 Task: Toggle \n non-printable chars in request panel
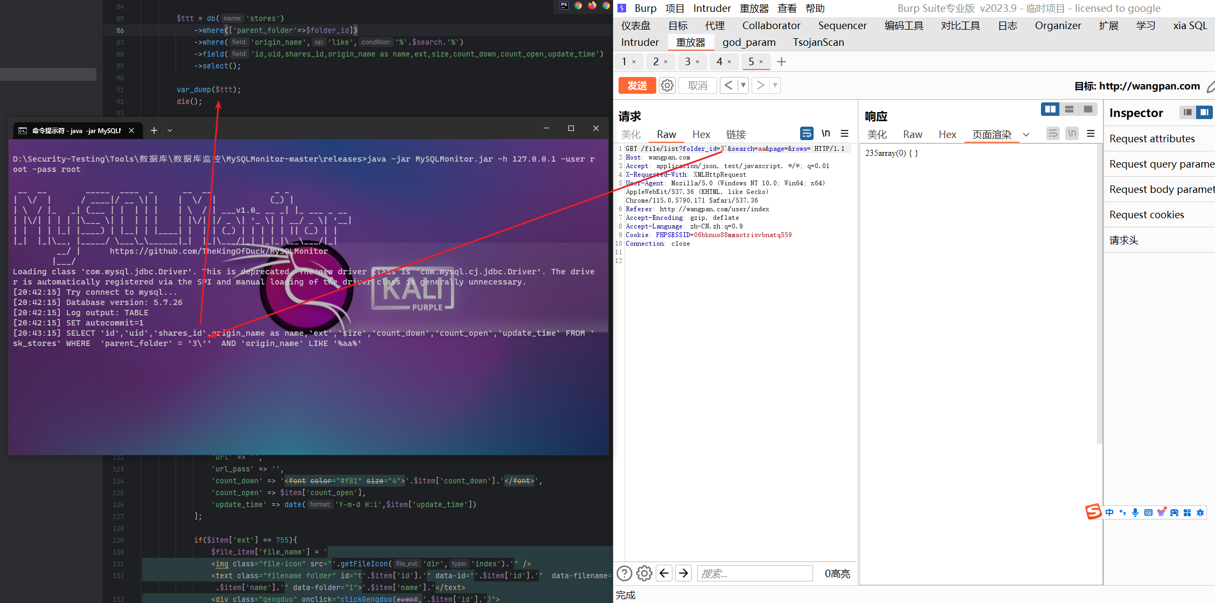pyautogui.click(x=825, y=133)
